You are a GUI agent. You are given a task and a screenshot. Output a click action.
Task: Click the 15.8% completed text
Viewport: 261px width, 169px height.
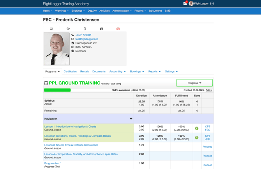(121, 90)
